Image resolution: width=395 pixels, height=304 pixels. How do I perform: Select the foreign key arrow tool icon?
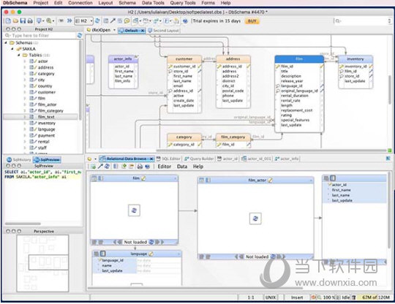click(x=113, y=21)
